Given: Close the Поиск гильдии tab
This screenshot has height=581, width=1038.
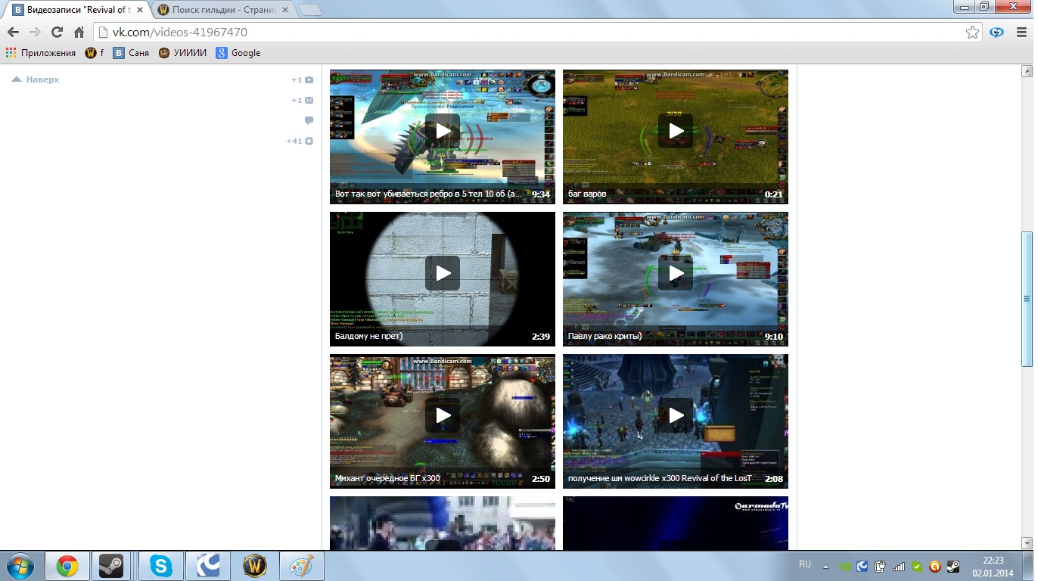Looking at the screenshot, I should point(284,10).
